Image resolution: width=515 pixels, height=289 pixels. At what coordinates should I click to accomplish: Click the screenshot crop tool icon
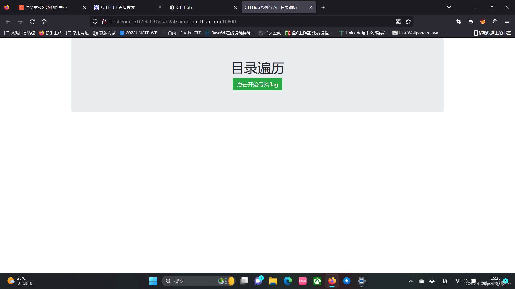[458, 21]
